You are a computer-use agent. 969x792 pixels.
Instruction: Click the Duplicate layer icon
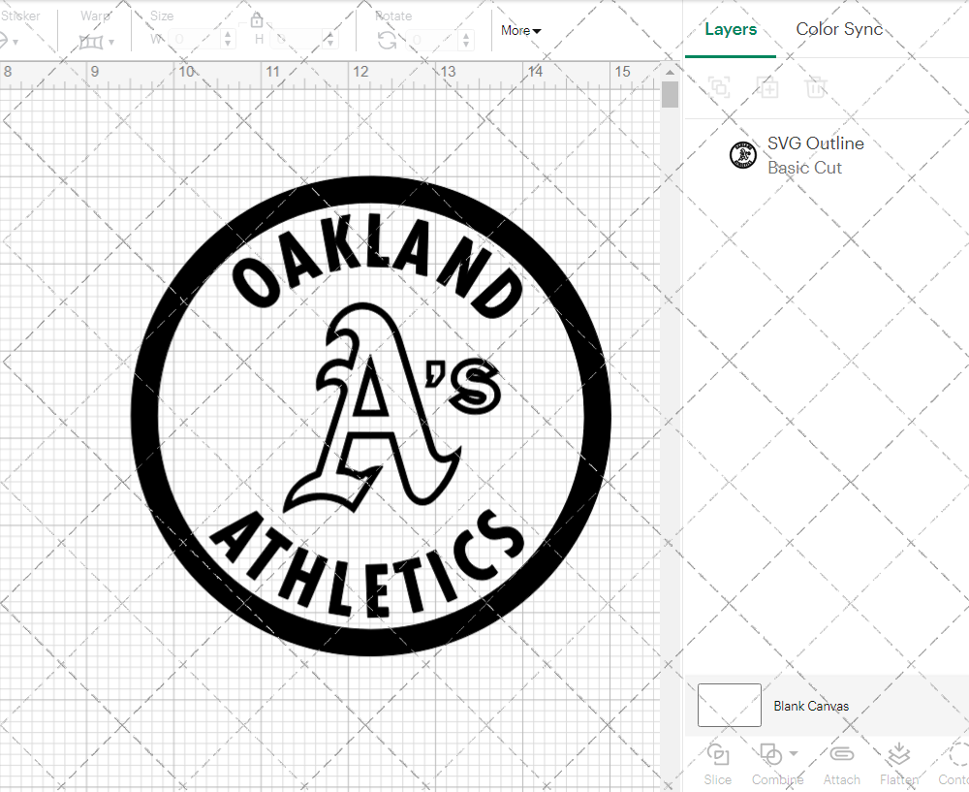[768, 87]
